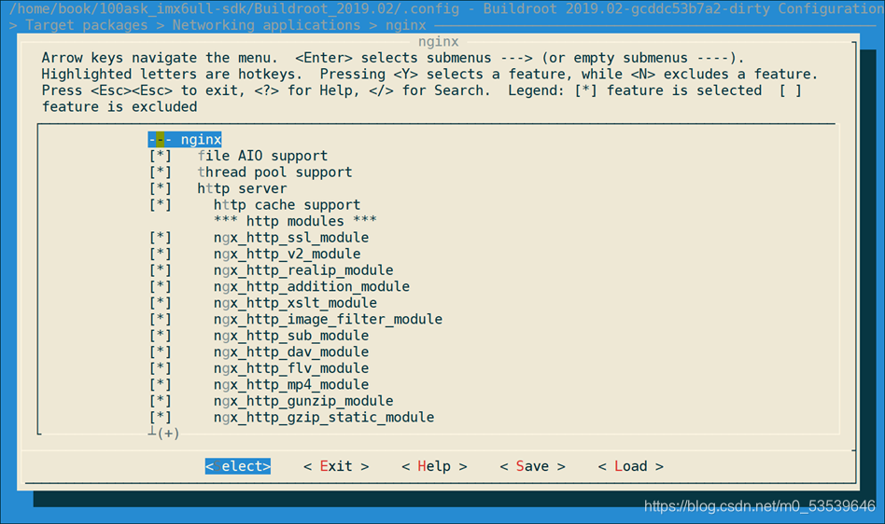Click 'Target packages' in breadcrumb path
Image resolution: width=885 pixels, height=524 pixels.
(x=87, y=25)
